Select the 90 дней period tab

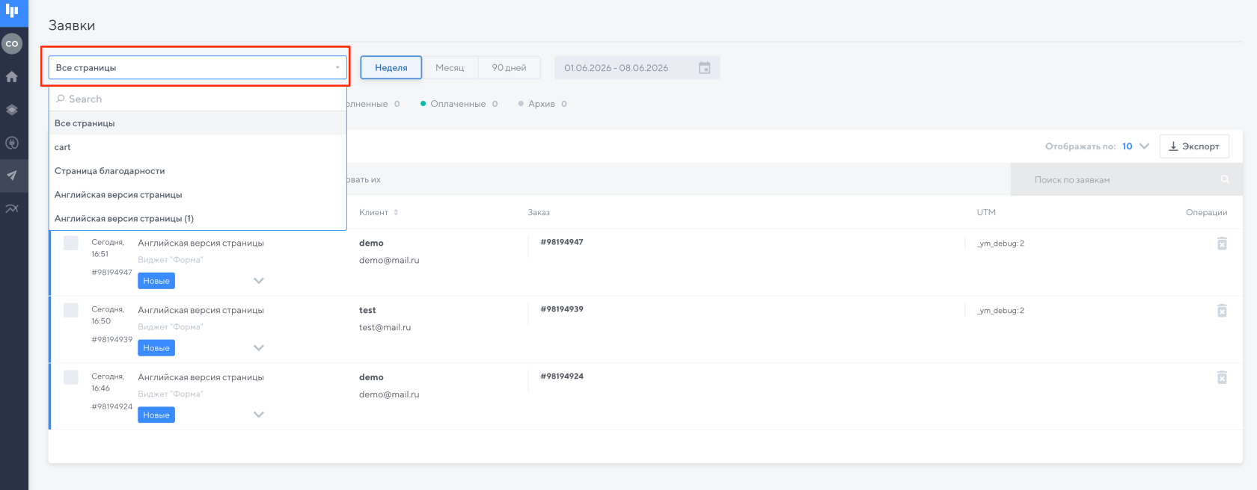coord(509,68)
